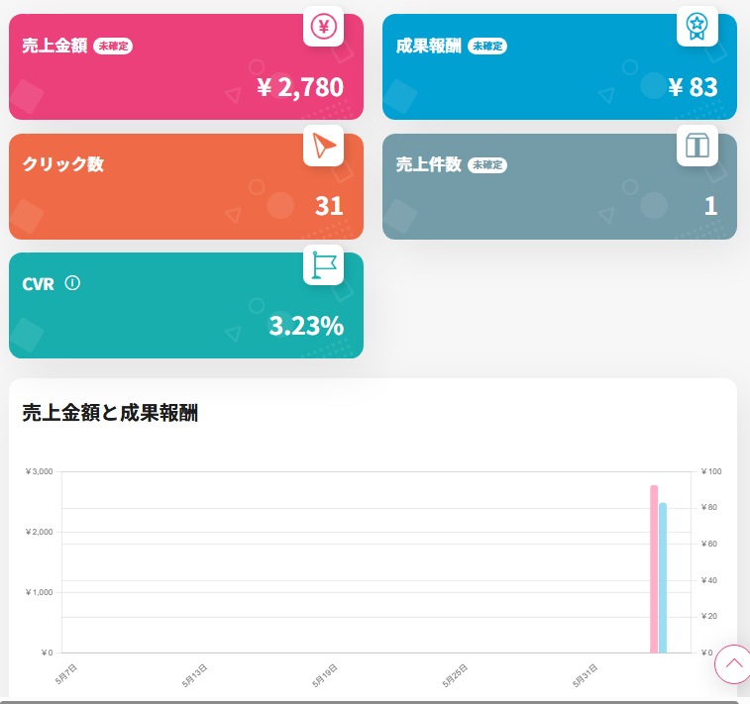Click the ¥60 right axis label

click(709, 544)
